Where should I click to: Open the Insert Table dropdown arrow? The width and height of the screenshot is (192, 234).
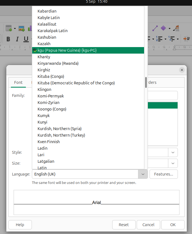pyautogui.click(x=15, y=28)
